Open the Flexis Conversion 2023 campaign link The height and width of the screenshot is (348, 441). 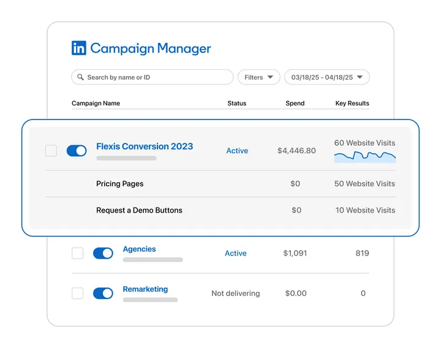point(145,146)
